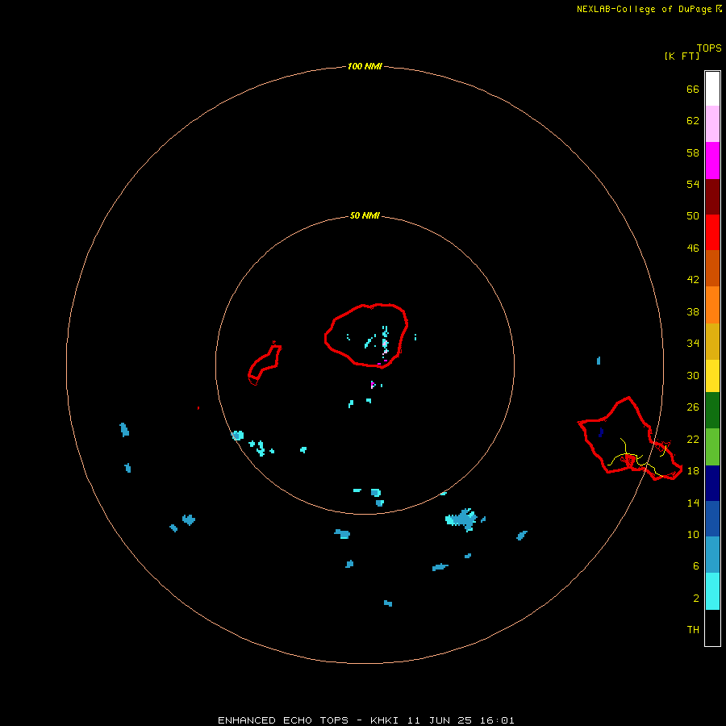Click the 50 legend value label

[693, 216]
